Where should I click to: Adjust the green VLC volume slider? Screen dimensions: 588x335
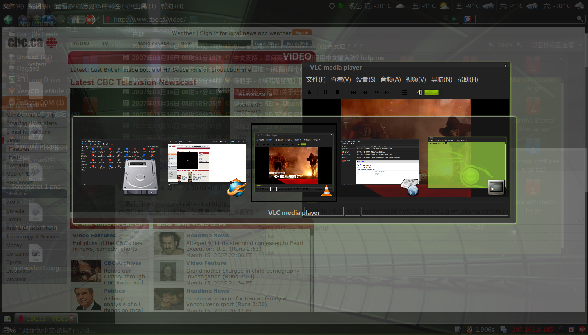coord(431,93)
